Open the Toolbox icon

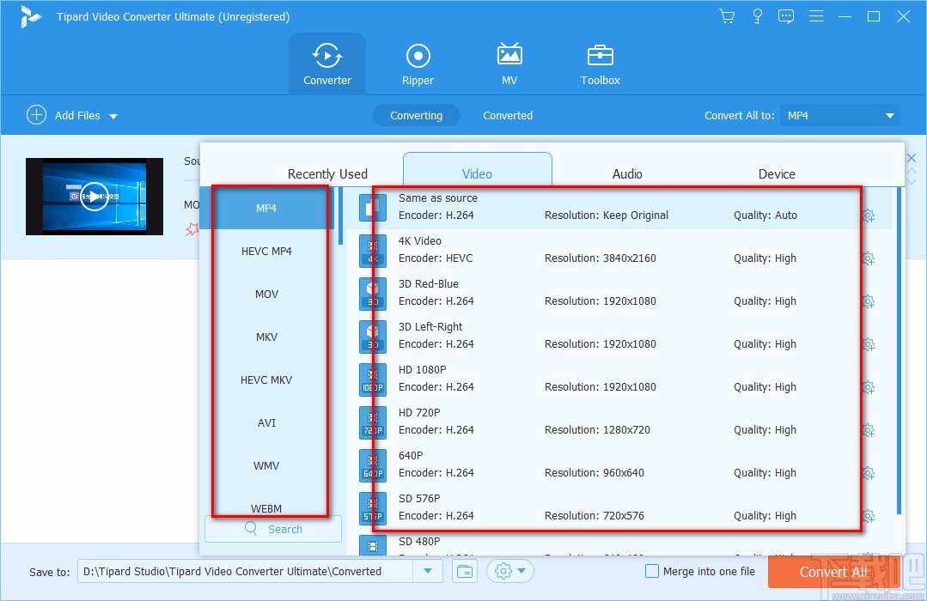pos(600,65)
